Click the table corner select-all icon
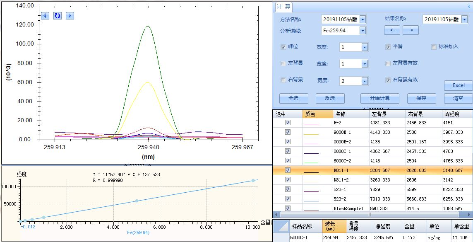The image size is (473, 242). [x=281, y=226]
